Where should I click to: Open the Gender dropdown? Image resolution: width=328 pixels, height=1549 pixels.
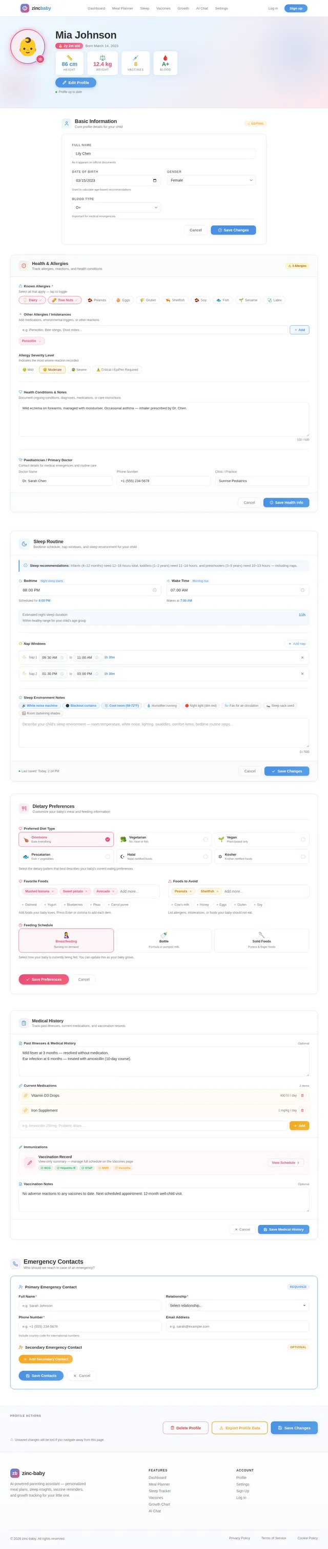pyautogui.click(x=212, y=180)
